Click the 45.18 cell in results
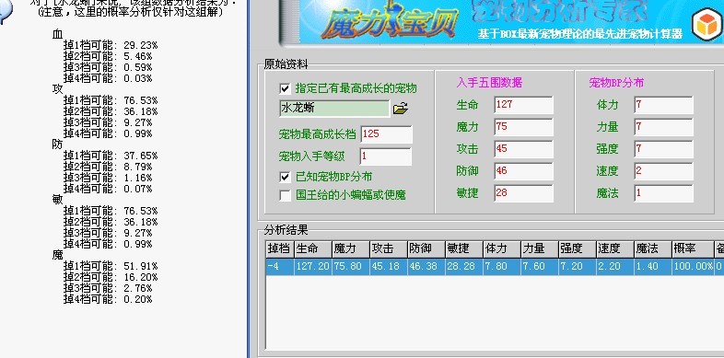724x358 pixels. pos(389,267)
